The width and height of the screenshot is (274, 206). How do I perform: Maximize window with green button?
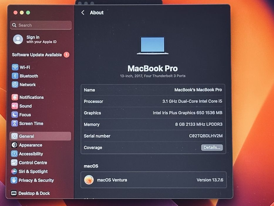[x=28, y=13]
